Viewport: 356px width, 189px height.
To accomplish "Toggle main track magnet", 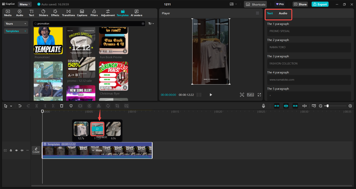I will point(277,106).
